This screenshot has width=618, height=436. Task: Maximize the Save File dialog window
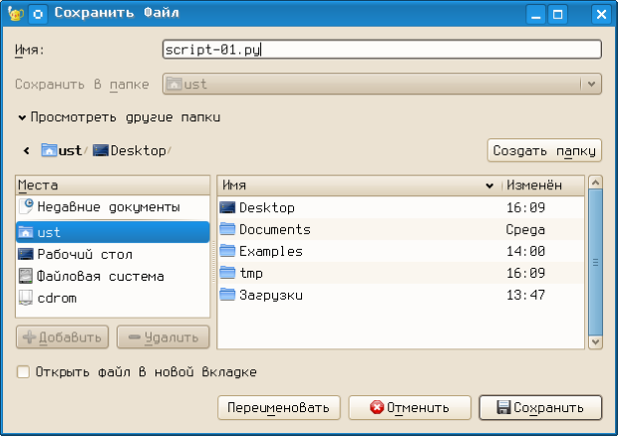coord(558,15)
